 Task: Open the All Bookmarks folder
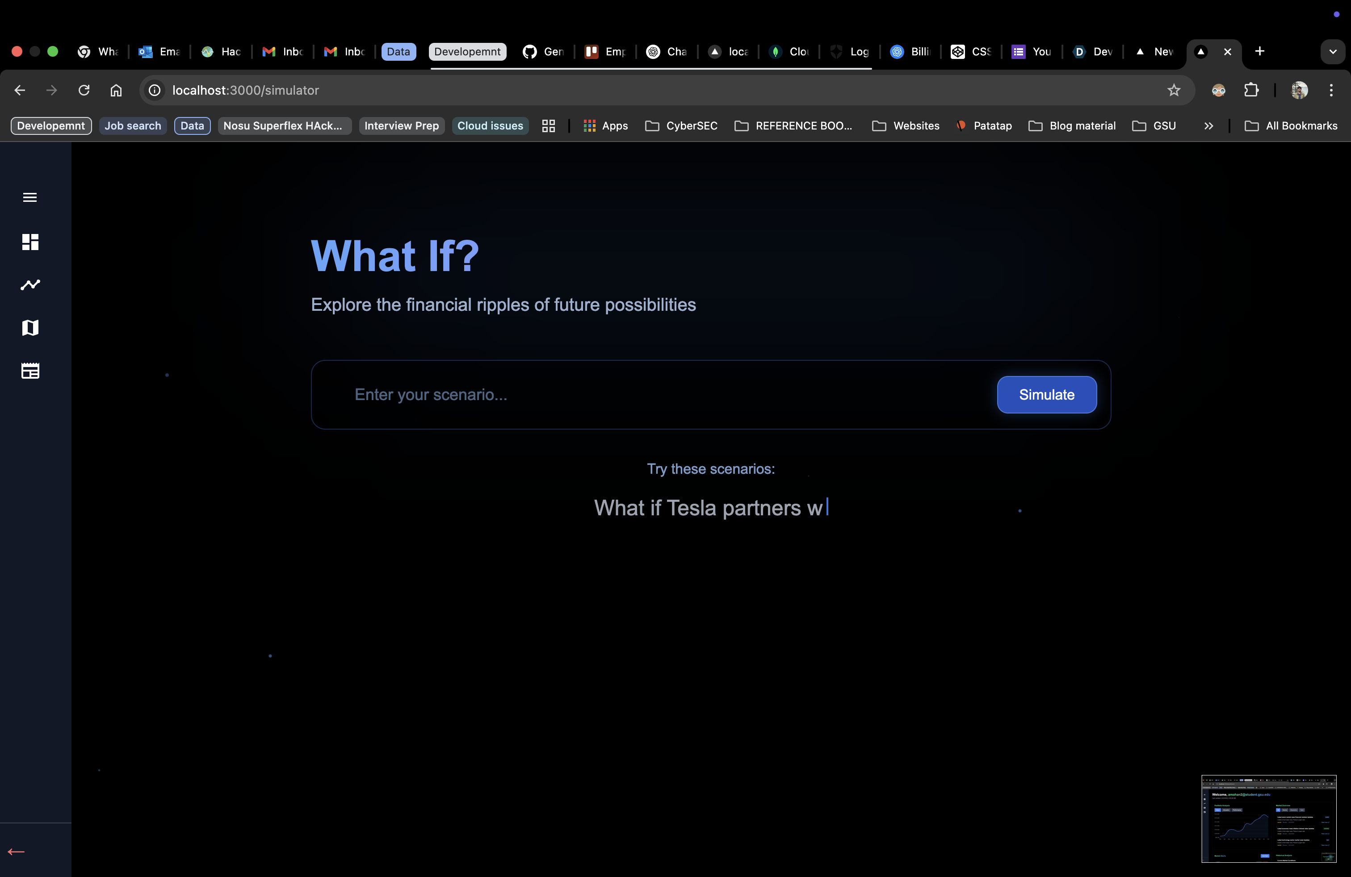pos(1290,126)
